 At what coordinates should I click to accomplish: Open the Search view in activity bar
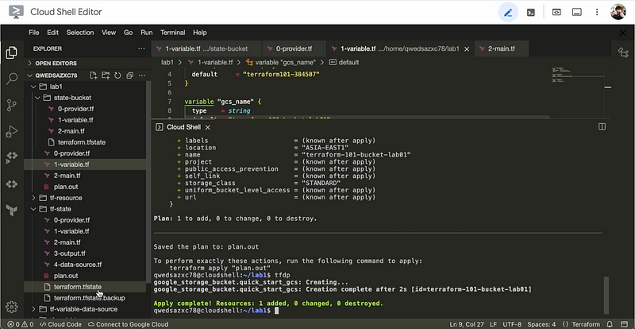[12, 79]
